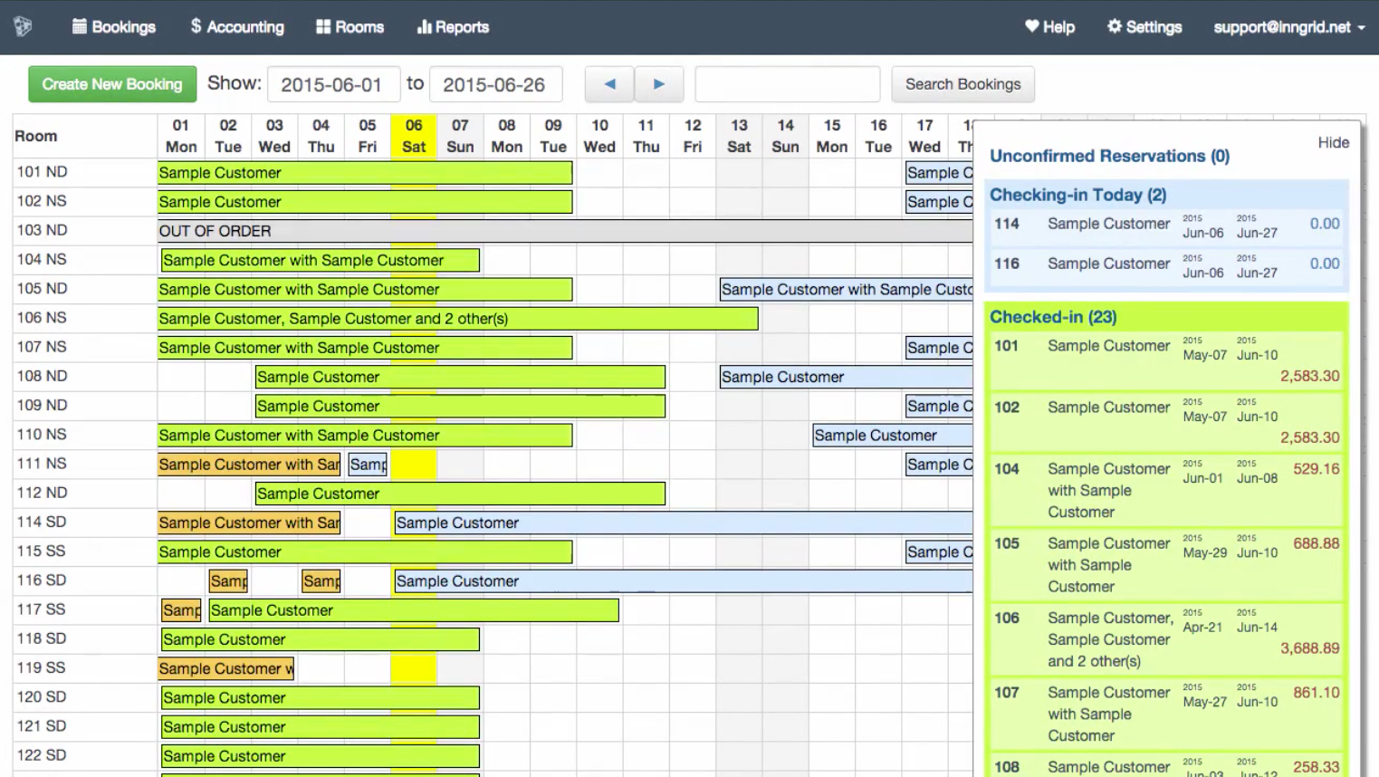The image size is (1379, 777).
Task: Select the highlighted Sat Jun 06 column header
Action: 414,136
